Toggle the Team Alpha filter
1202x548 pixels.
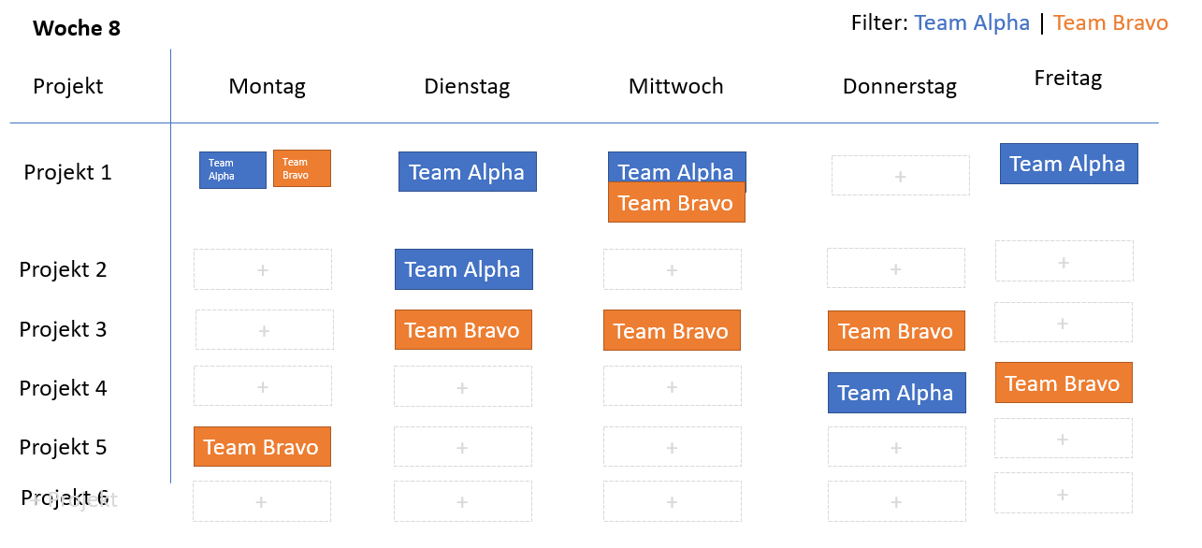[x=972, y=22]
